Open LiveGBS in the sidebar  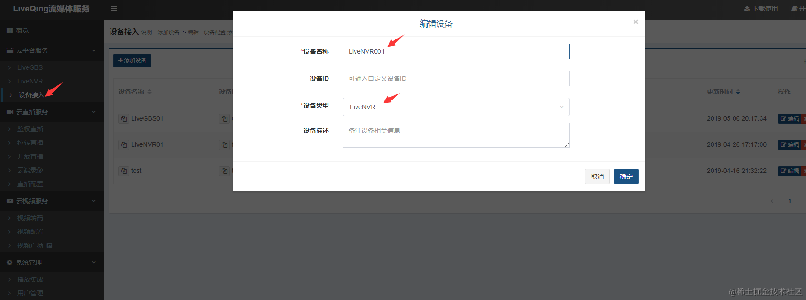click(30, 67)
